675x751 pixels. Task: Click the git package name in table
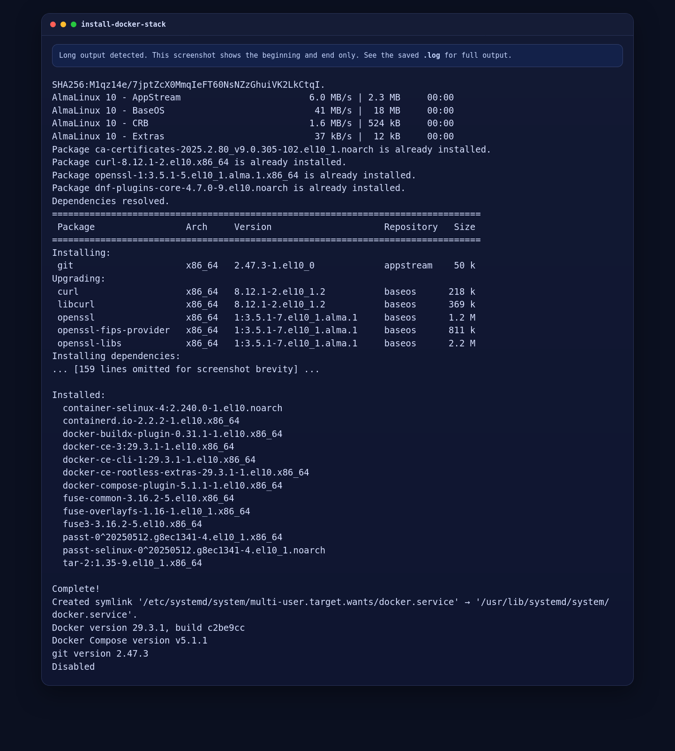coord(66,266)
